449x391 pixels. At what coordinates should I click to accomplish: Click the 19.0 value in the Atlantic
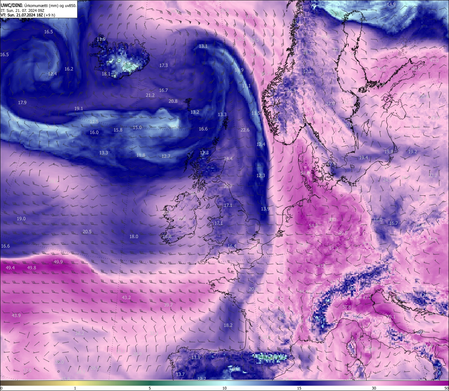[21, 219]
